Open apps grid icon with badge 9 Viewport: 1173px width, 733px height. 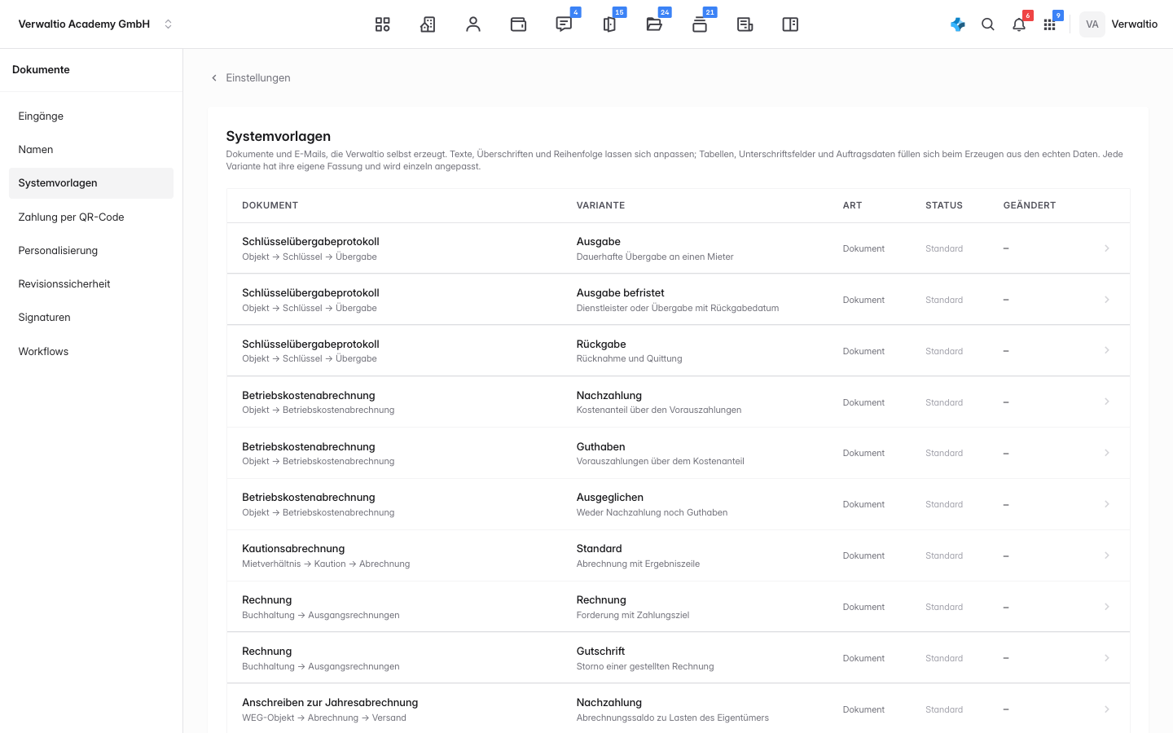pyautogui.click(x=1049, y=24)
